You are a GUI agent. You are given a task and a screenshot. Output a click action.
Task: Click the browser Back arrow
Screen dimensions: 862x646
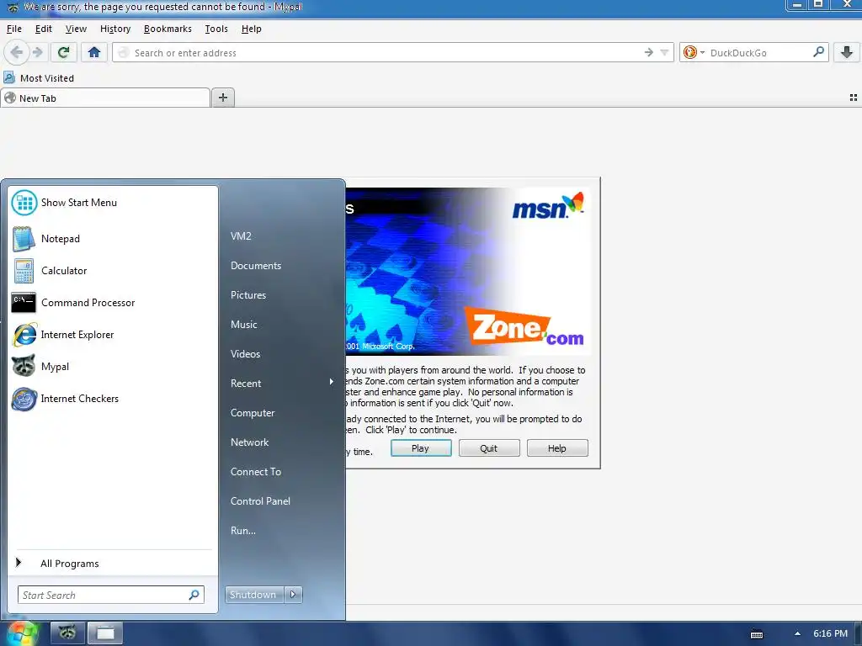[x=17, y=53]
